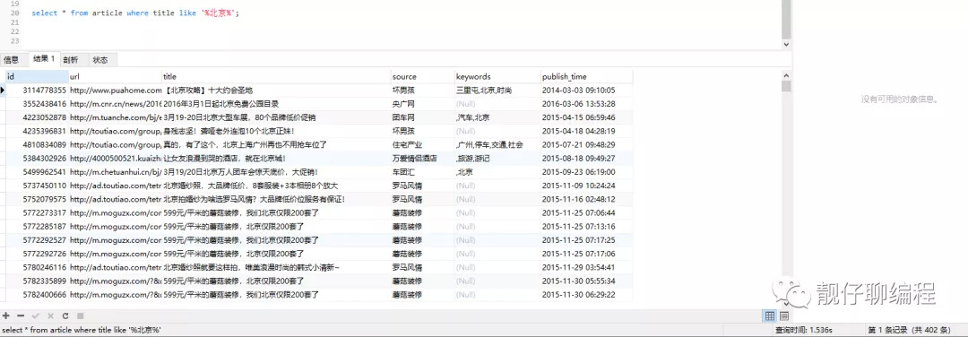Image resolution: width=968 pixels, height=337 pixels.
Task: Click the add record plus icon
Action: pos(6,315)
